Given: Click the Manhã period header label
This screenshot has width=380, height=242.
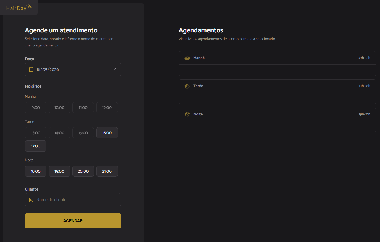Looking at the screenshot, I should [199, 58].
